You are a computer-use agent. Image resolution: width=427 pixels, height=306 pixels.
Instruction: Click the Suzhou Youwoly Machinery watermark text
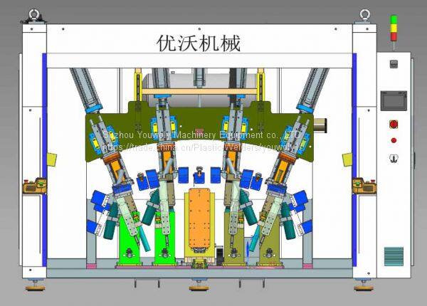(x=201, y=134)
